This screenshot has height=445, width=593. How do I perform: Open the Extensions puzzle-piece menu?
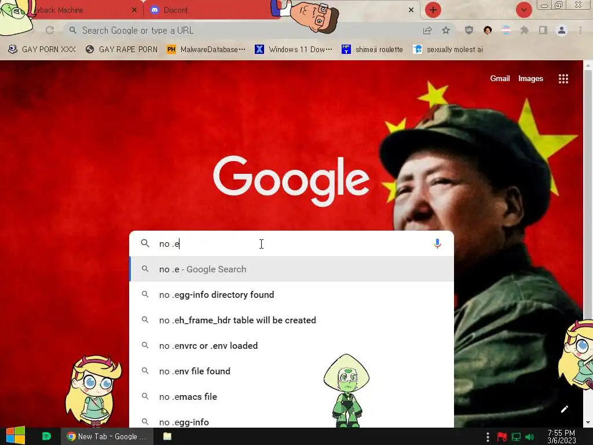pyautogui.click(x=525, y=30)
